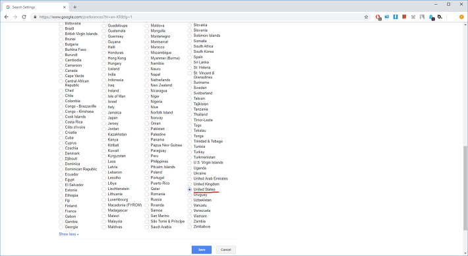The image size is (468, 256).
Task: Select Switzerland radio button
Action: [x=190, y=93]
